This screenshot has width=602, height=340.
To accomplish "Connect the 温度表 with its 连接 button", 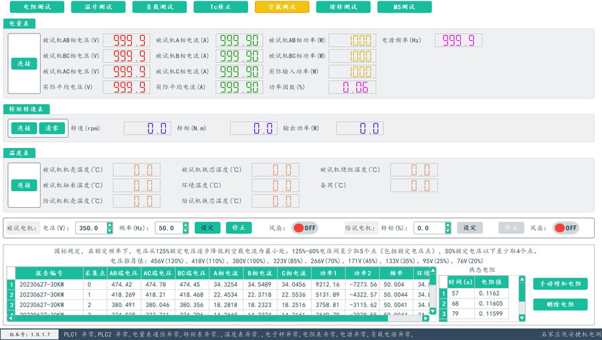I will click(24, 185).
